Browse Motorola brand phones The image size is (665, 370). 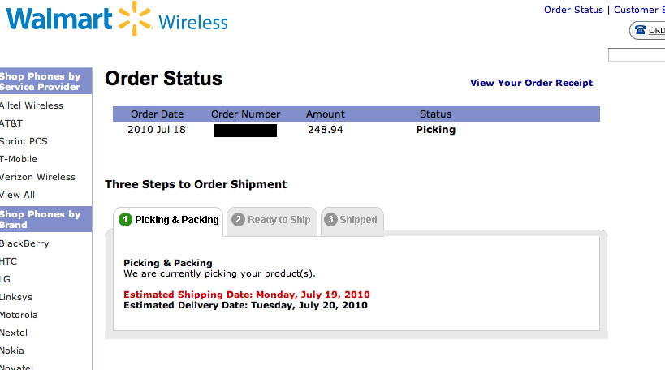[x=19, y=315]
